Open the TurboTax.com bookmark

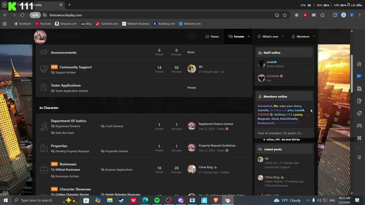click(x=107, y=24)
